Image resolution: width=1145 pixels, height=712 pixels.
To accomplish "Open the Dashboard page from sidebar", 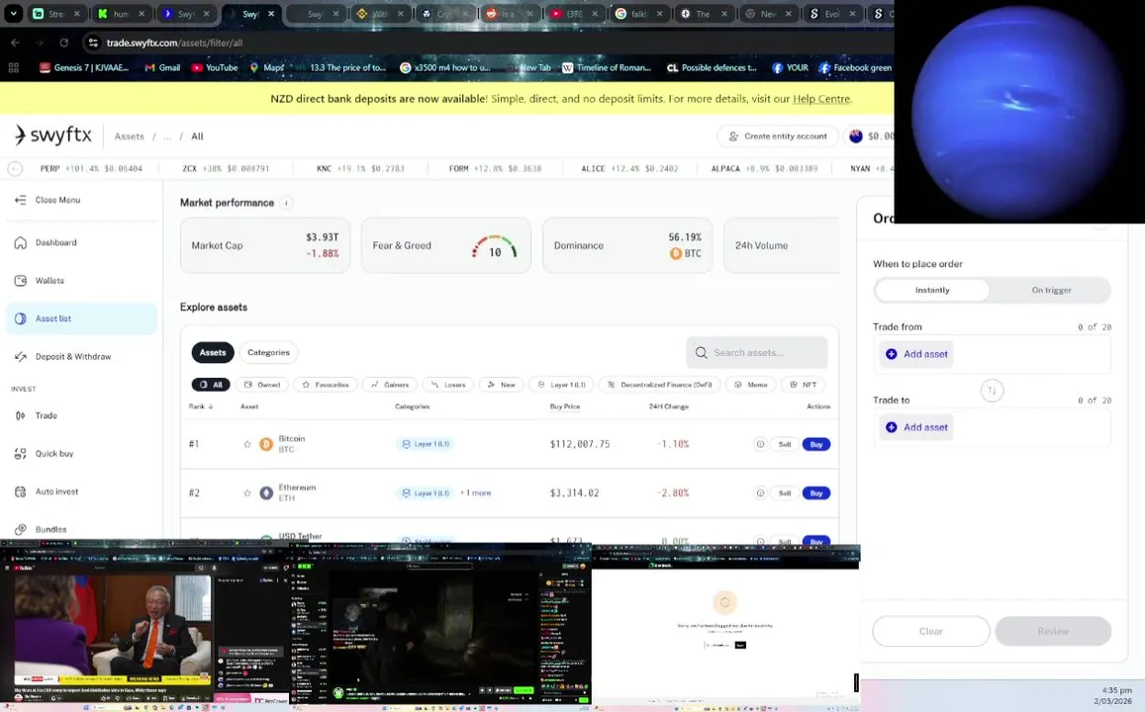I will (46, 242).
